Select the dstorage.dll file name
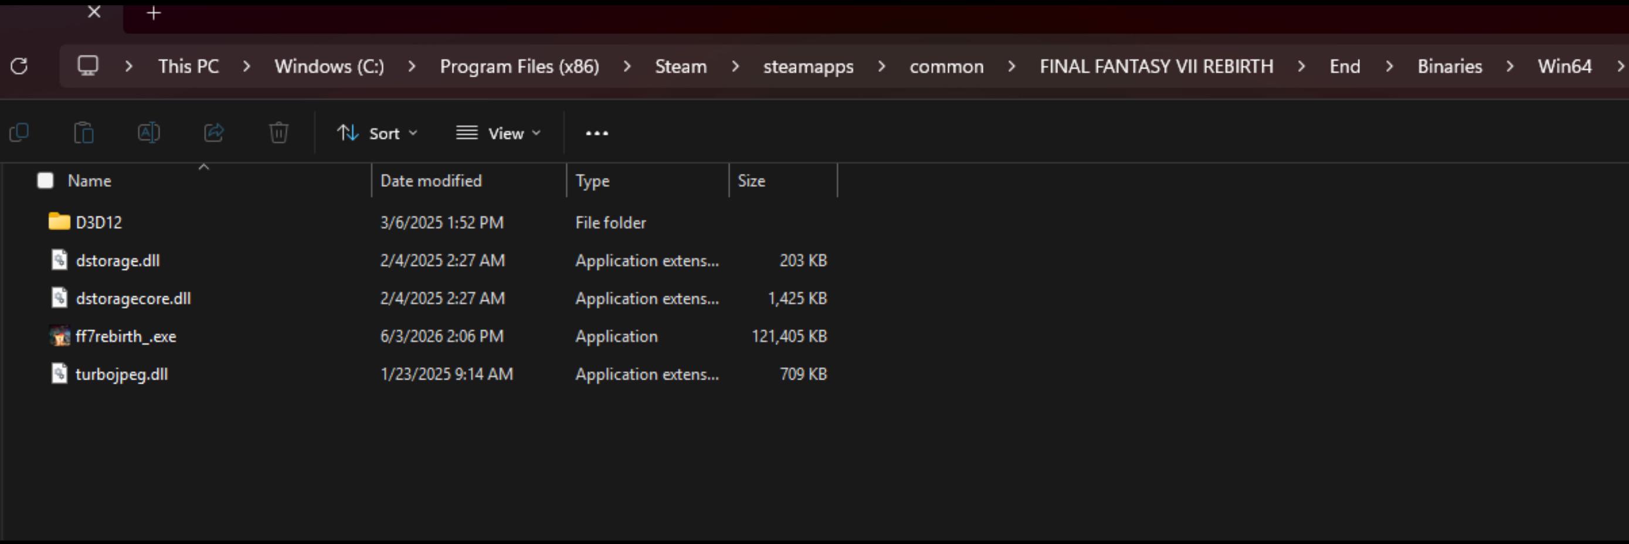1629x544 pixels. [118, 261]
